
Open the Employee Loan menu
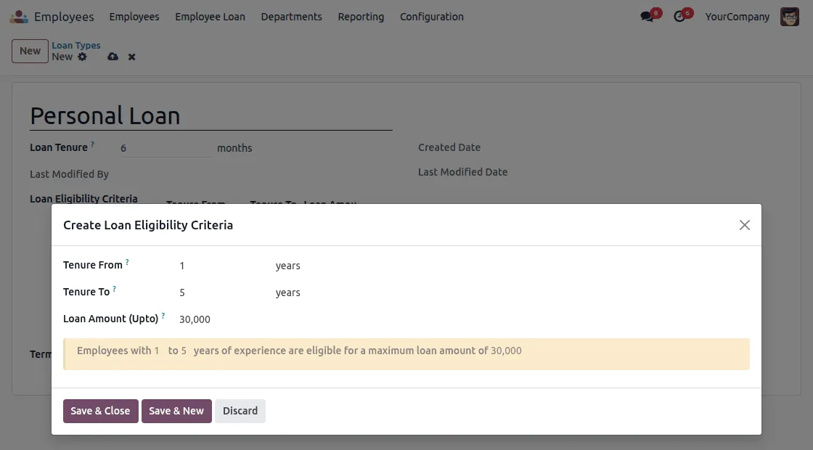point(210,16)
